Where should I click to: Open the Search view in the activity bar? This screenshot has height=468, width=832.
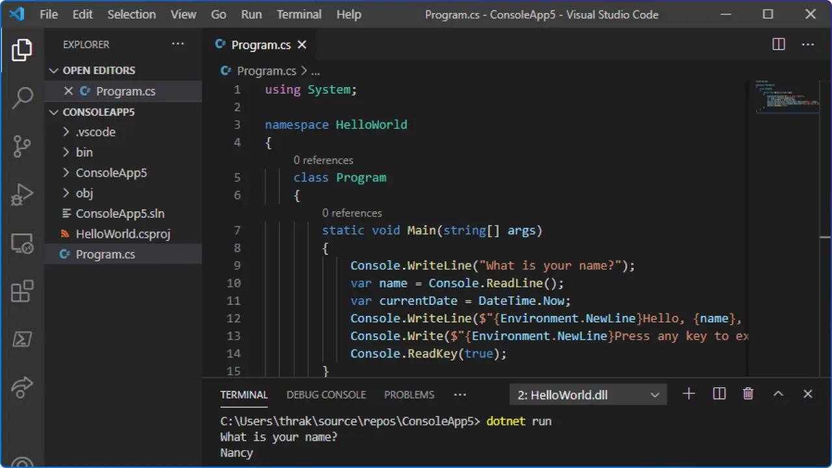(23, 97)
